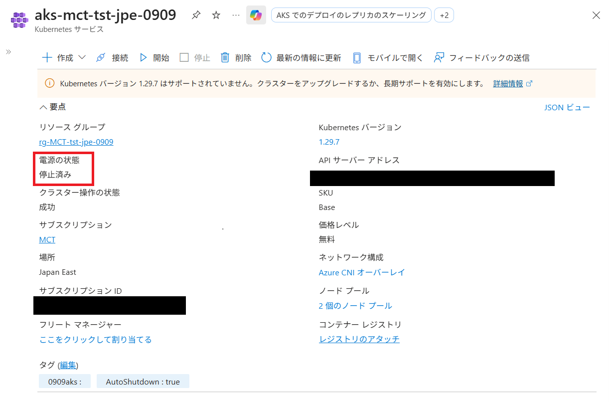This screenshot has height=402, width=609.
Task: Select the 無料 pricing tier value
Action: (x=327, y=240)
